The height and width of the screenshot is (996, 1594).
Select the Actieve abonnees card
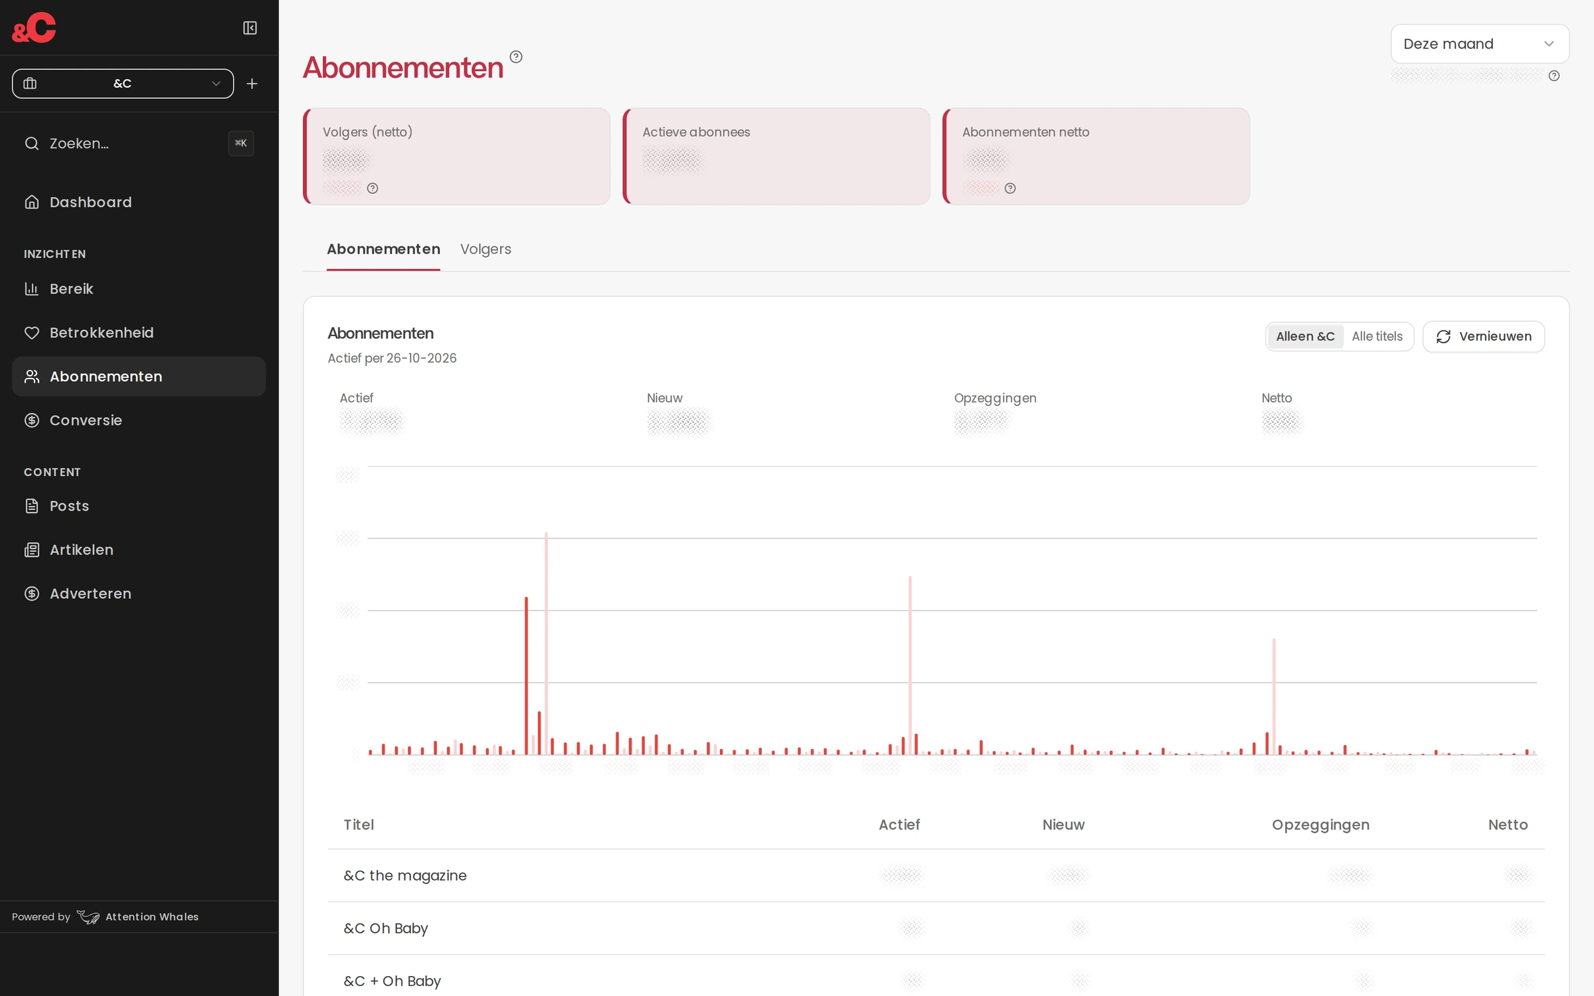[x=776, y=157]
